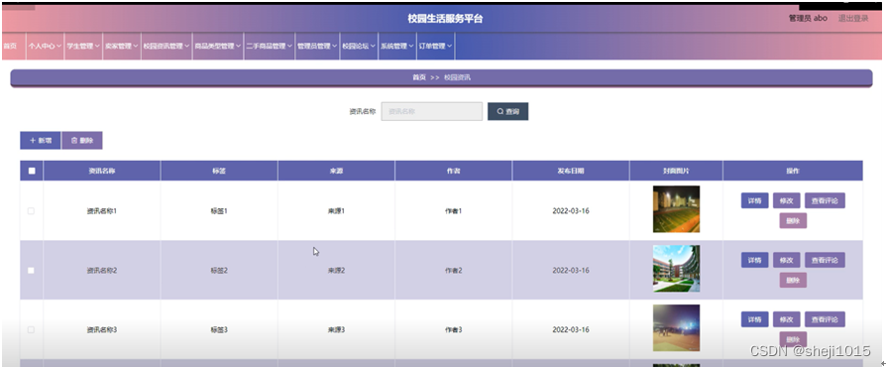The image size is (886, 368).
Task: Click the 管理员 abo account label
Action: [x=808, y=18]
